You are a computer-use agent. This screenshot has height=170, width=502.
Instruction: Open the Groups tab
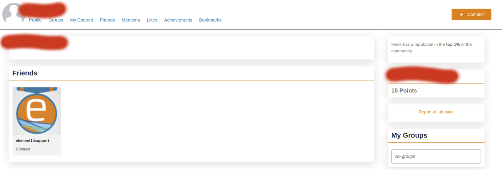pyautogui.click(x=56, y=20)
